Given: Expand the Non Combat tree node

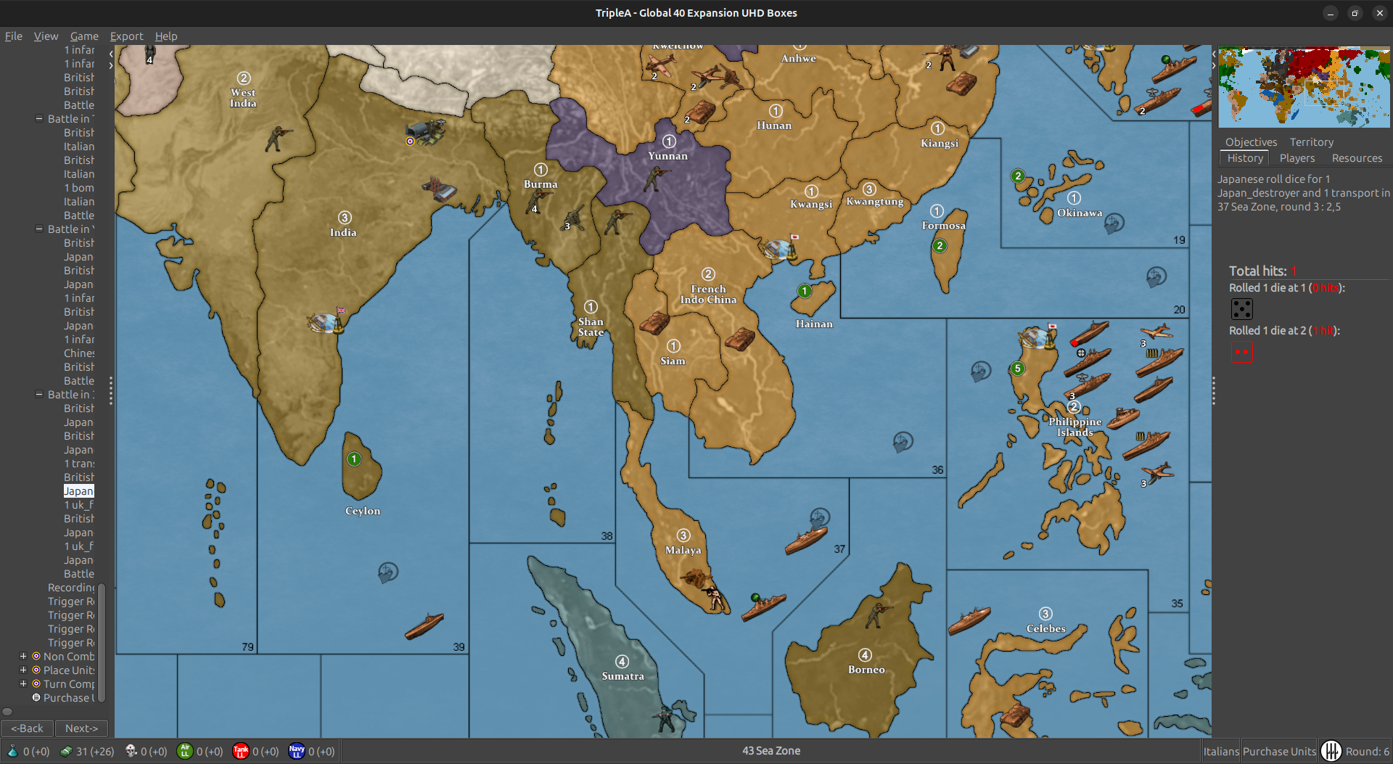Looking at the screenshot, I should click(x=22, y=656).
